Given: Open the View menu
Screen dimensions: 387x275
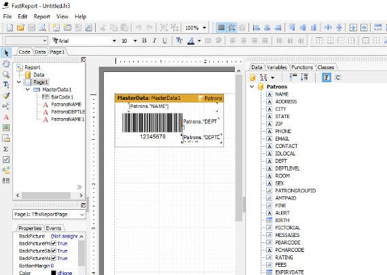Looking at the screenshot, I should tap(62, 16).
